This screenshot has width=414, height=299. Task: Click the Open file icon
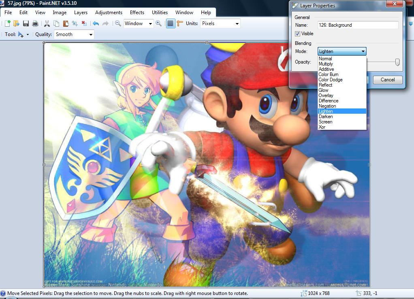(16, 23)
